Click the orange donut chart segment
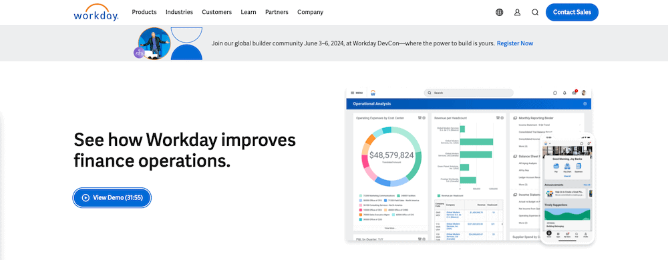Image resolution: width=668 pixels, height=260 pixels. tap(370, 139)
